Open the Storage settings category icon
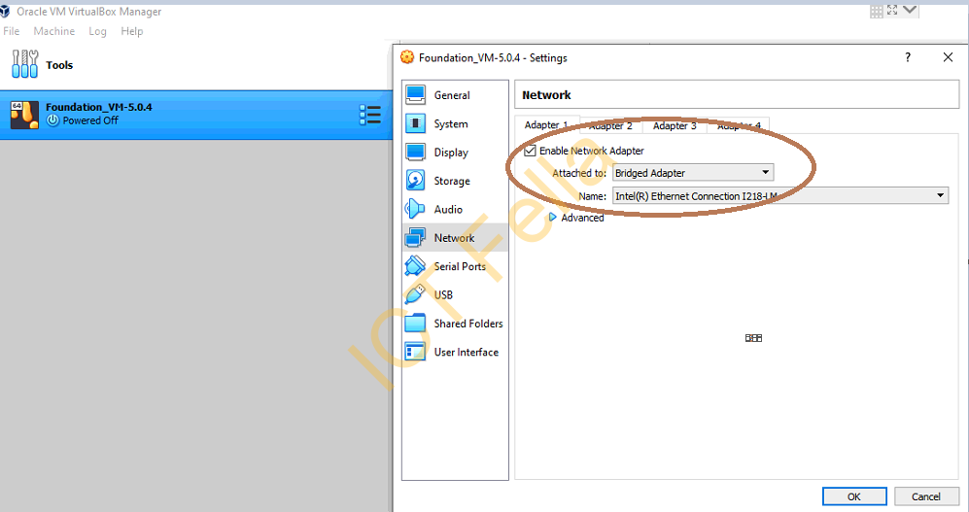969x512 pixels. [415, 181]
